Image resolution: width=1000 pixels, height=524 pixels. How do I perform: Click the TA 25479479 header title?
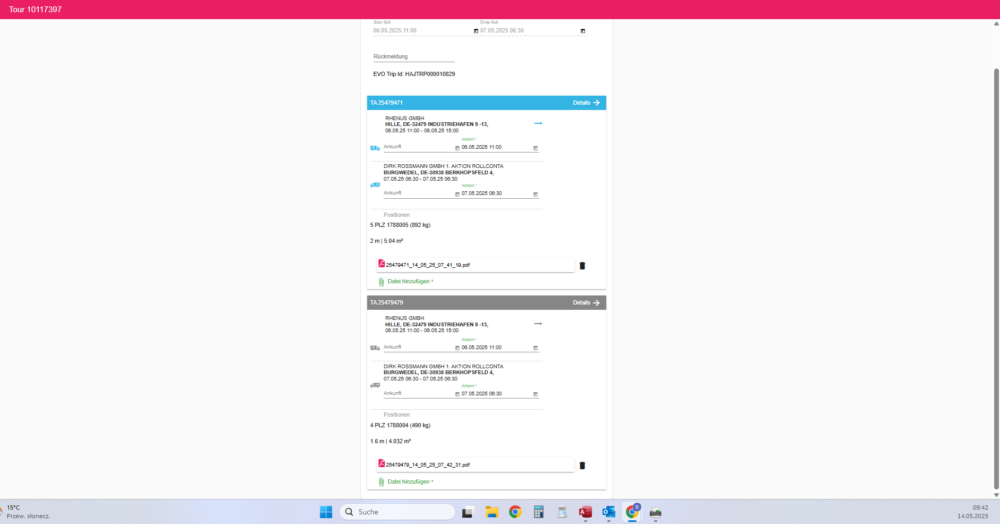pyautogui.click(x=386, y=303)
